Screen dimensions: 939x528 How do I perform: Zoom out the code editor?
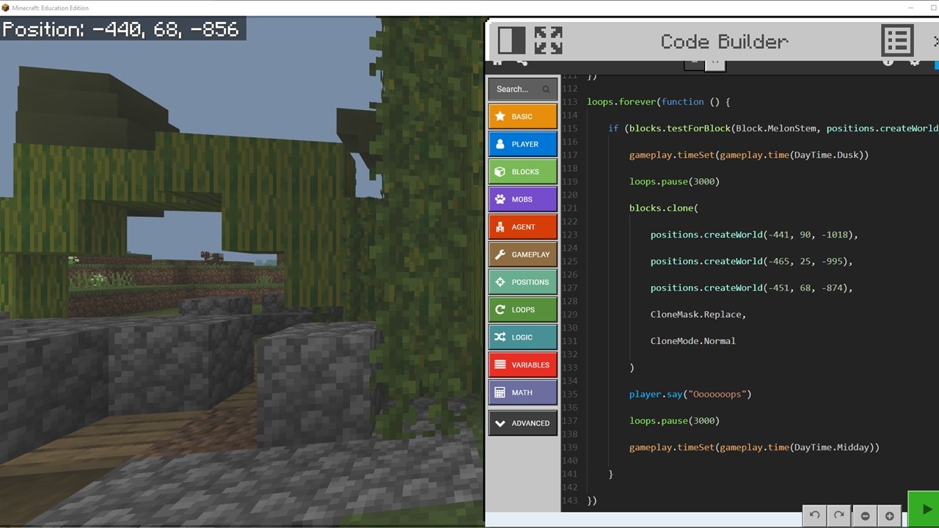point(865,516)
